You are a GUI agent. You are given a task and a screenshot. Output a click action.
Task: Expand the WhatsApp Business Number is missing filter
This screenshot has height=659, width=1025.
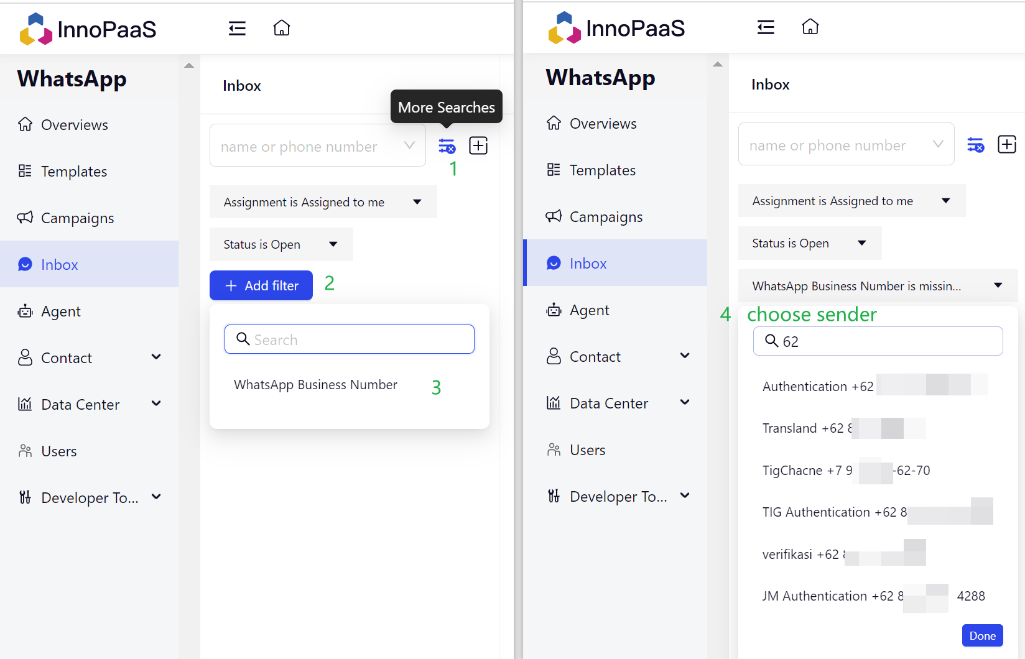[877, 286]
